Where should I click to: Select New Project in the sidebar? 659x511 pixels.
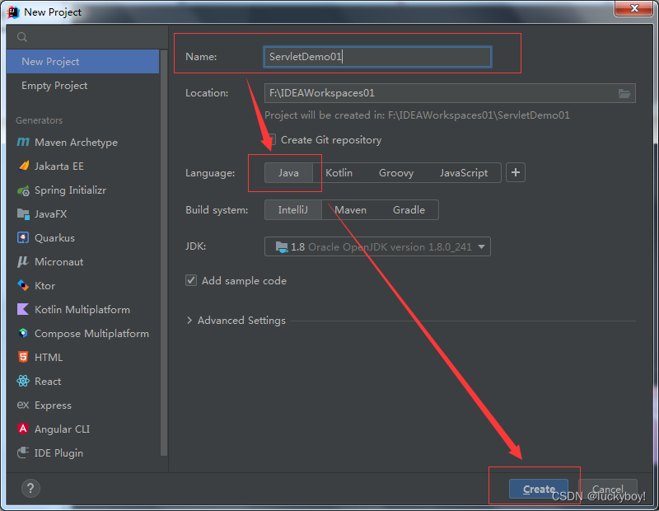pos(83,62)
